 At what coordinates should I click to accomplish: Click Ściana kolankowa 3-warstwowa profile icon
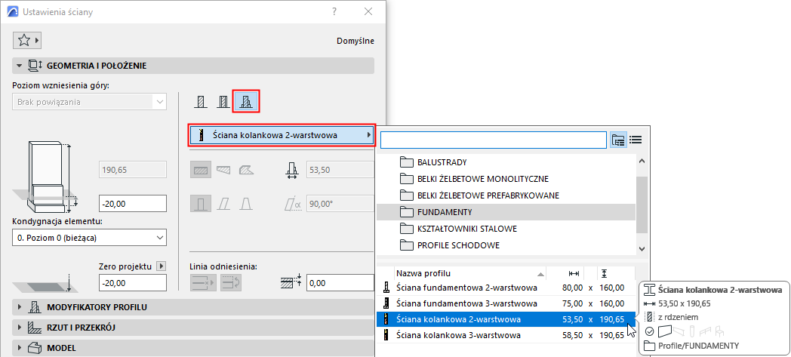click(386, 334)
